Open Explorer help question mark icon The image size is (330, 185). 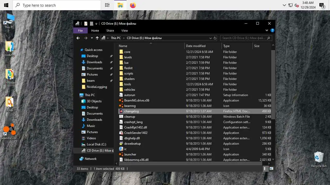(272, 30)
